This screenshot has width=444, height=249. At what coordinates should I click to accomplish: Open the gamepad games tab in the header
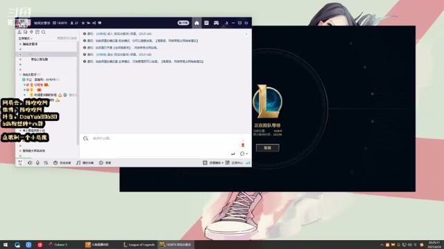point(216,23)
